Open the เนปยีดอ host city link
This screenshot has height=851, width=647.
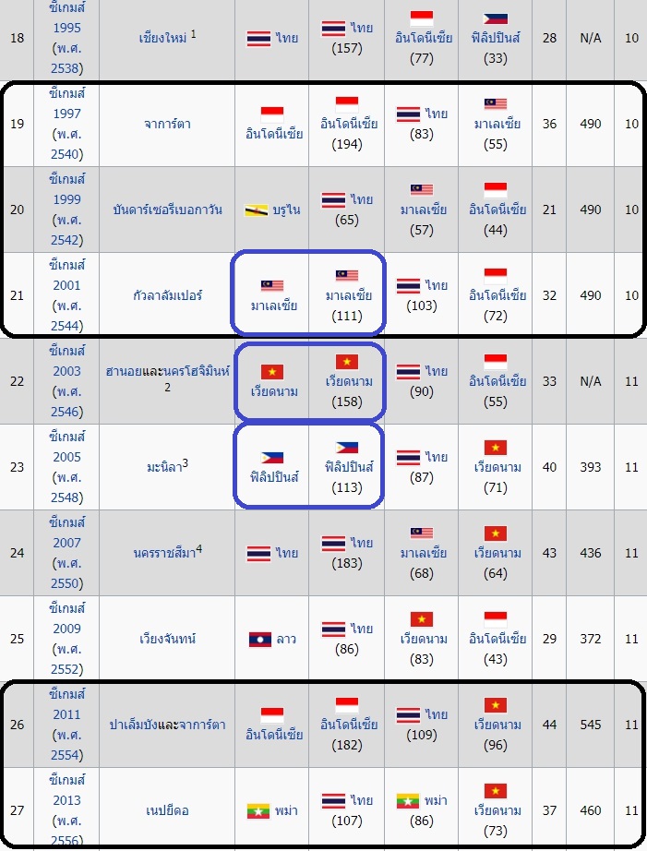click(x=167, y=810)
